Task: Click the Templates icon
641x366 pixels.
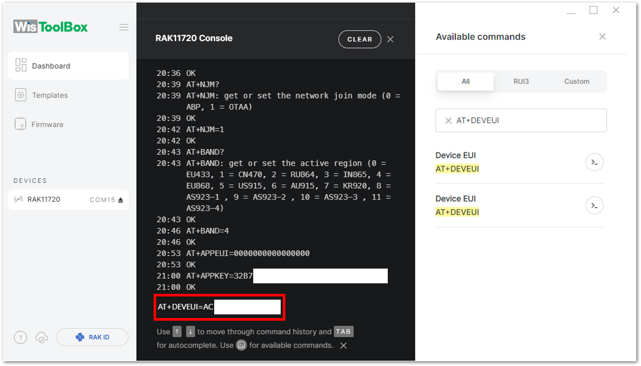Action: pyautogui.click(x=21, y=95)
